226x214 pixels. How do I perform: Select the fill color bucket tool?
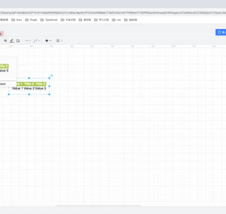(x=5, y=40)
